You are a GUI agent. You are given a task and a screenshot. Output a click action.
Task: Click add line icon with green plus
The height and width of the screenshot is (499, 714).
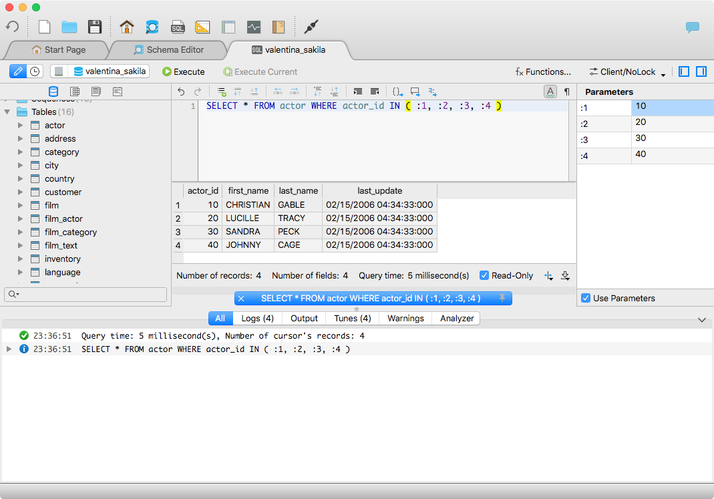click(221, 92)
